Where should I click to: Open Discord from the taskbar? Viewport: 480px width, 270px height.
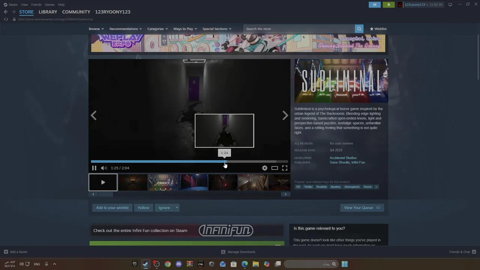[x=178, y=264]
